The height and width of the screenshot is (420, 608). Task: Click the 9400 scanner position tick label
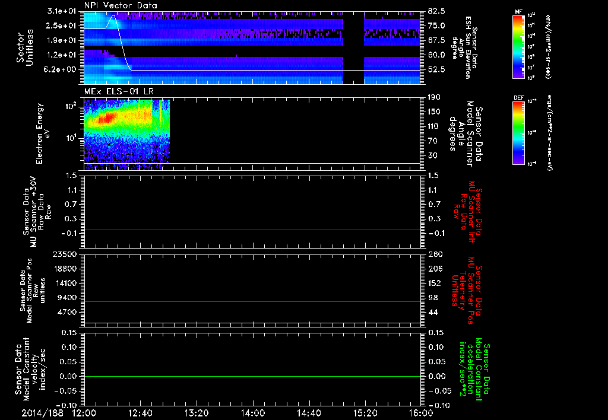(66, 298)
